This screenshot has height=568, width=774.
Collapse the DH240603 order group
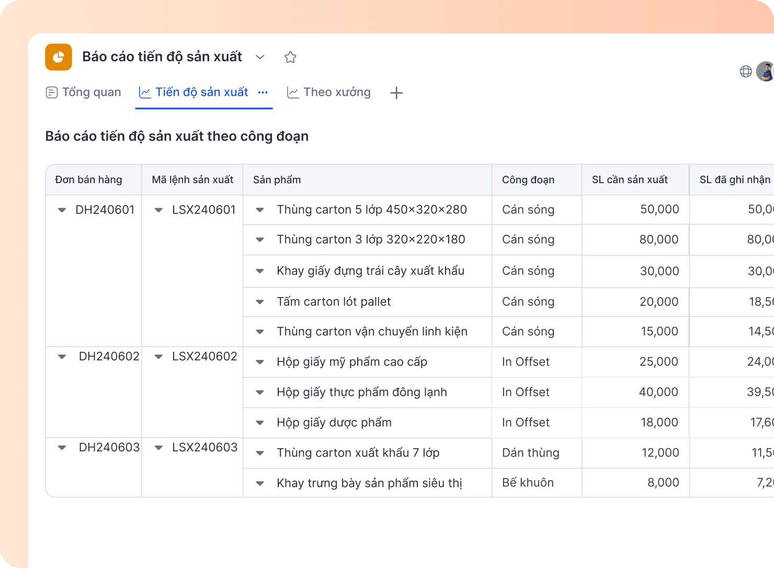(x=62, y=448)
